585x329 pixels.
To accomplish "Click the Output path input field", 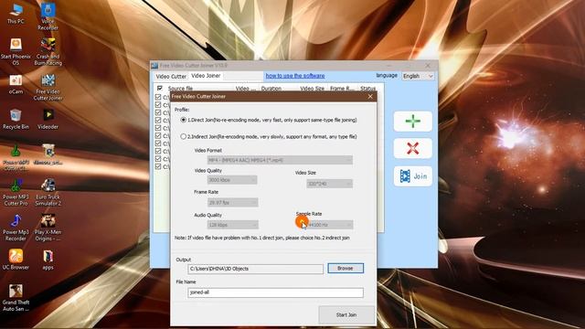I will (256, 269).
